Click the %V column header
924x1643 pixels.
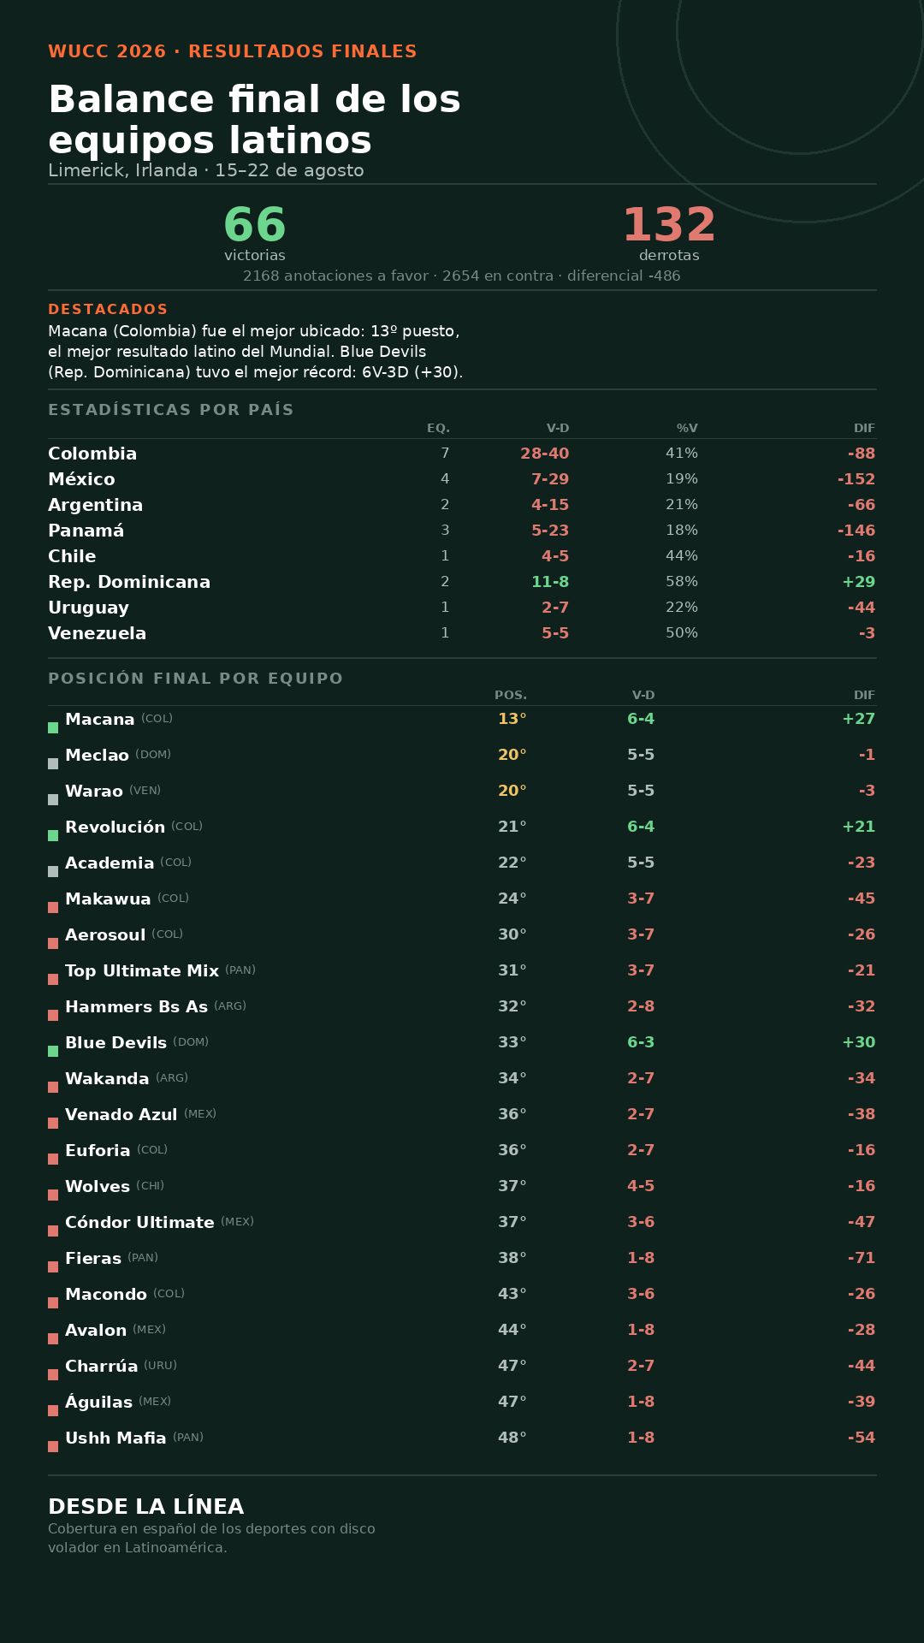click(x=687, y=429)
